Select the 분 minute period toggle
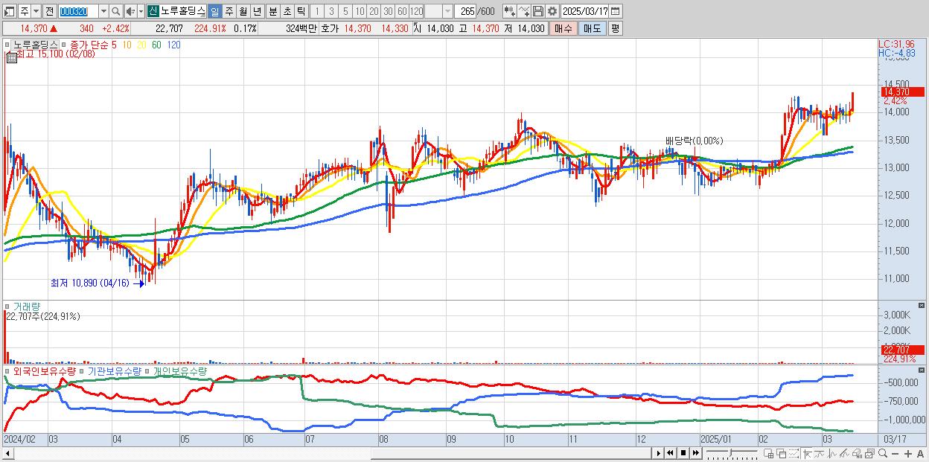 coord(273,11)
